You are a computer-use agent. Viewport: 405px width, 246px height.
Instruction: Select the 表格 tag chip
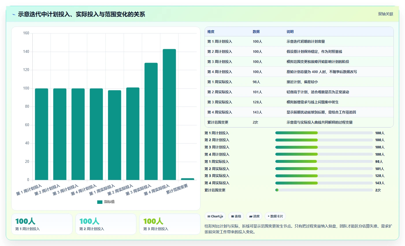236,216
